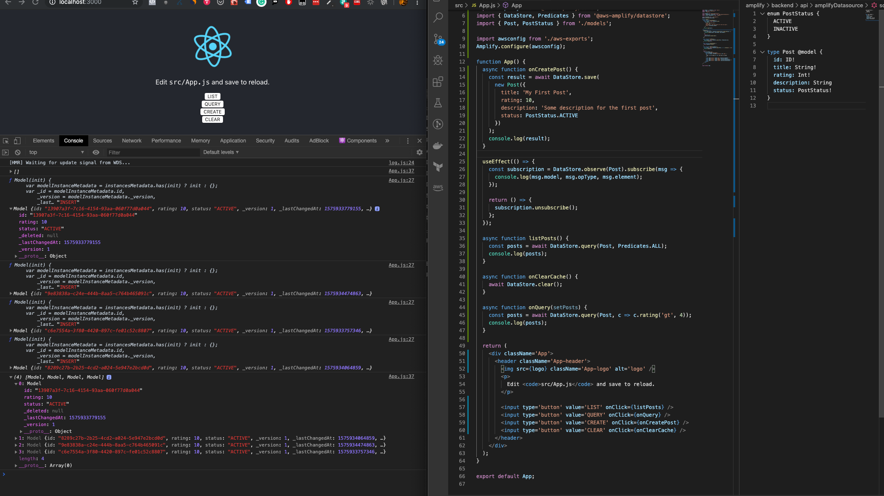Switch to Elements tab

coord(43,141)
